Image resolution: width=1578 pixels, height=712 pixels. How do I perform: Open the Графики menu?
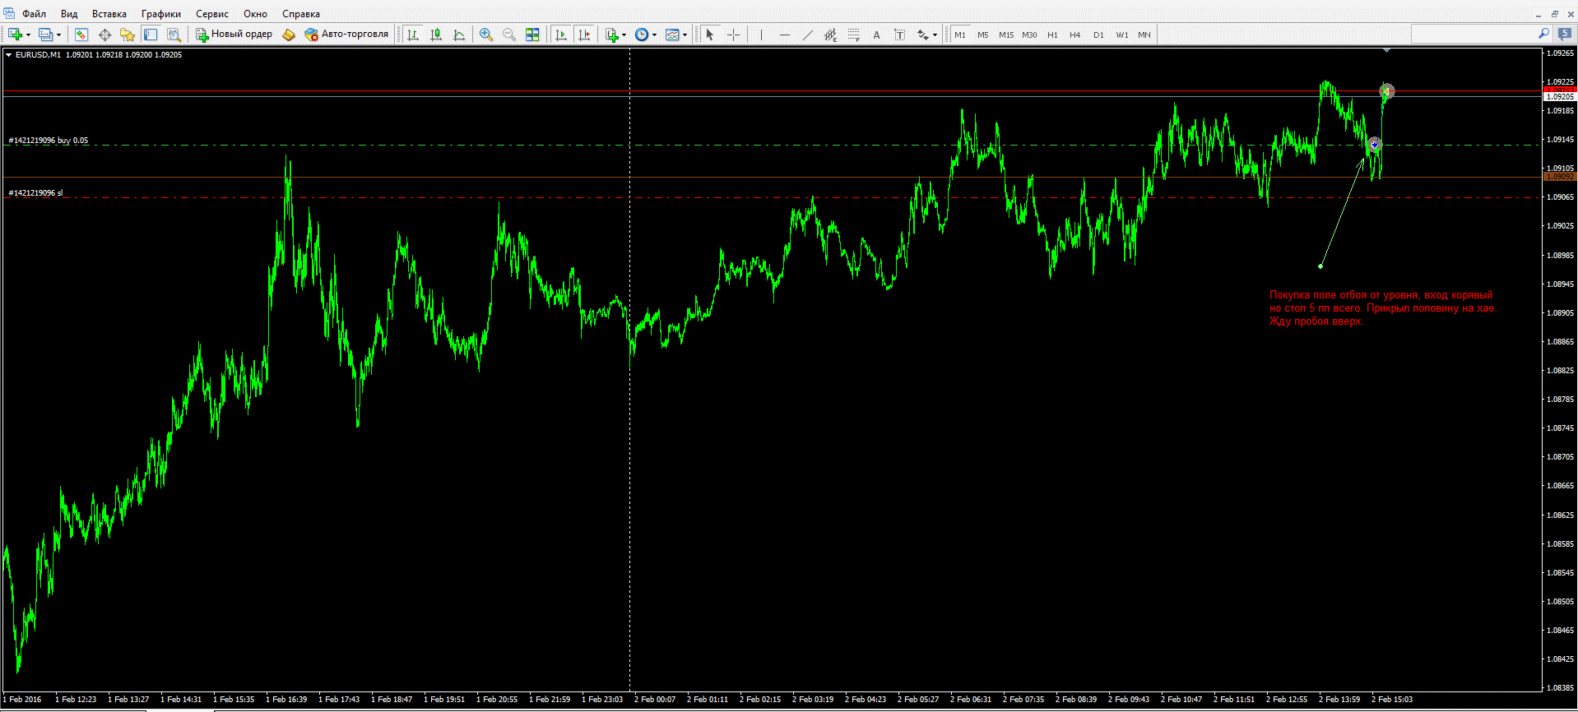[161, 14]
